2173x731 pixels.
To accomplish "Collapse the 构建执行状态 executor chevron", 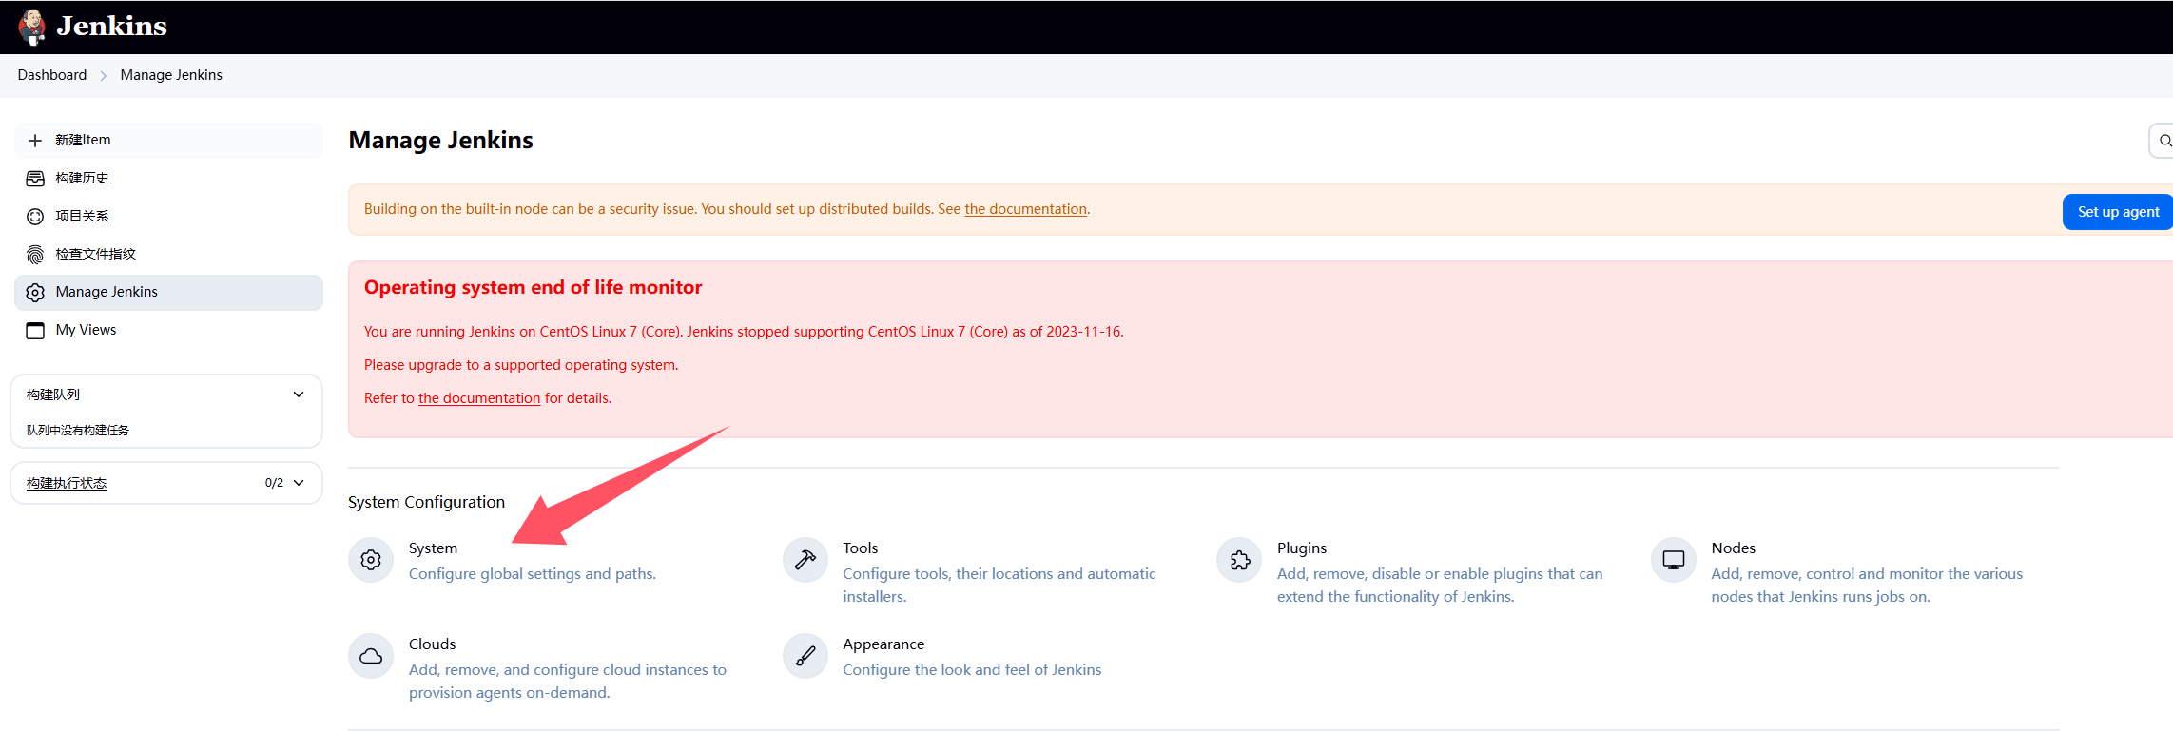I will (299, 483).
